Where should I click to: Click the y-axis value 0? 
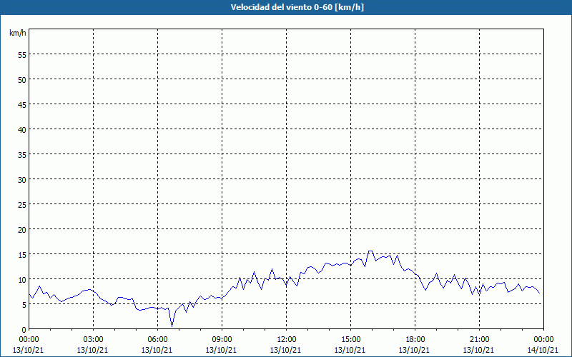click(24, 330)
